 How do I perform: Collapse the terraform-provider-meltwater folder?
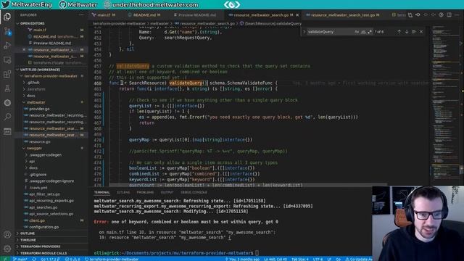(x=51, y=76)
